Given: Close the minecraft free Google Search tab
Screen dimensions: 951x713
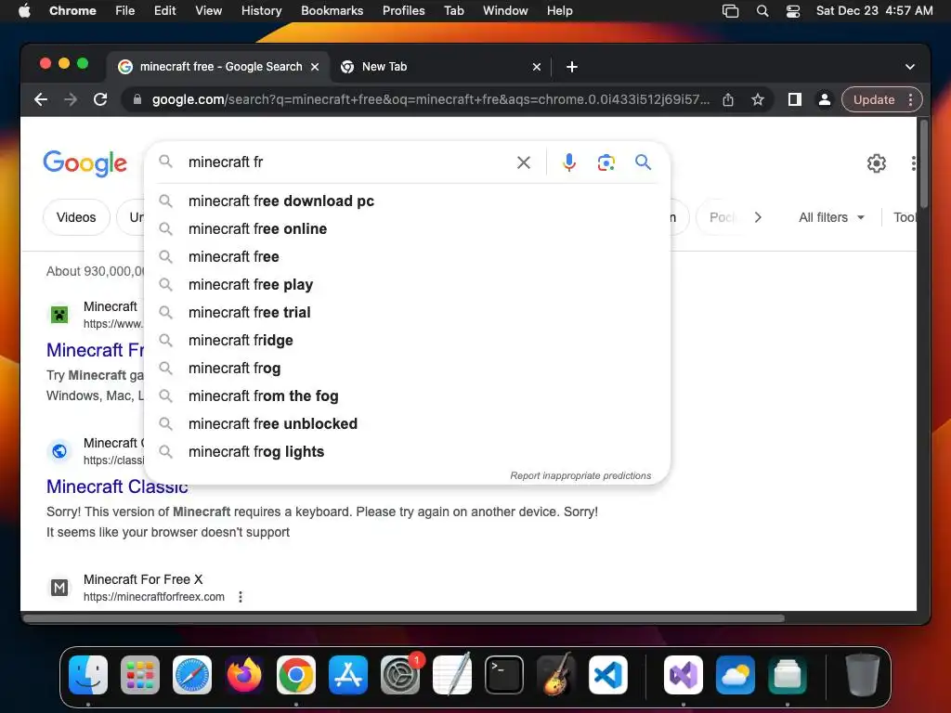Looking at the screenshot, I should pyautogui.click(x=315, y=67).
